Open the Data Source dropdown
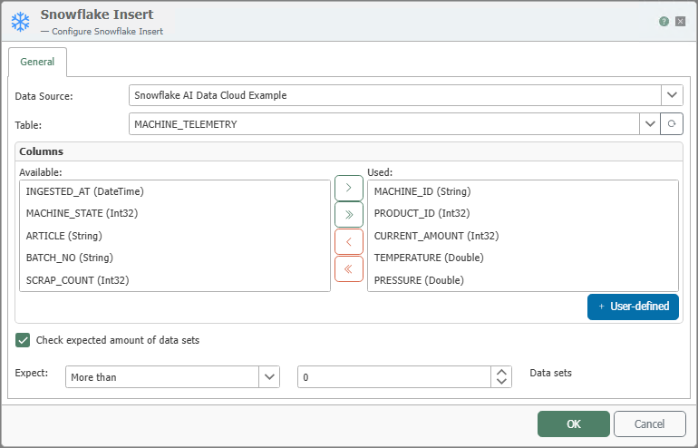 (x=672, y=95)
